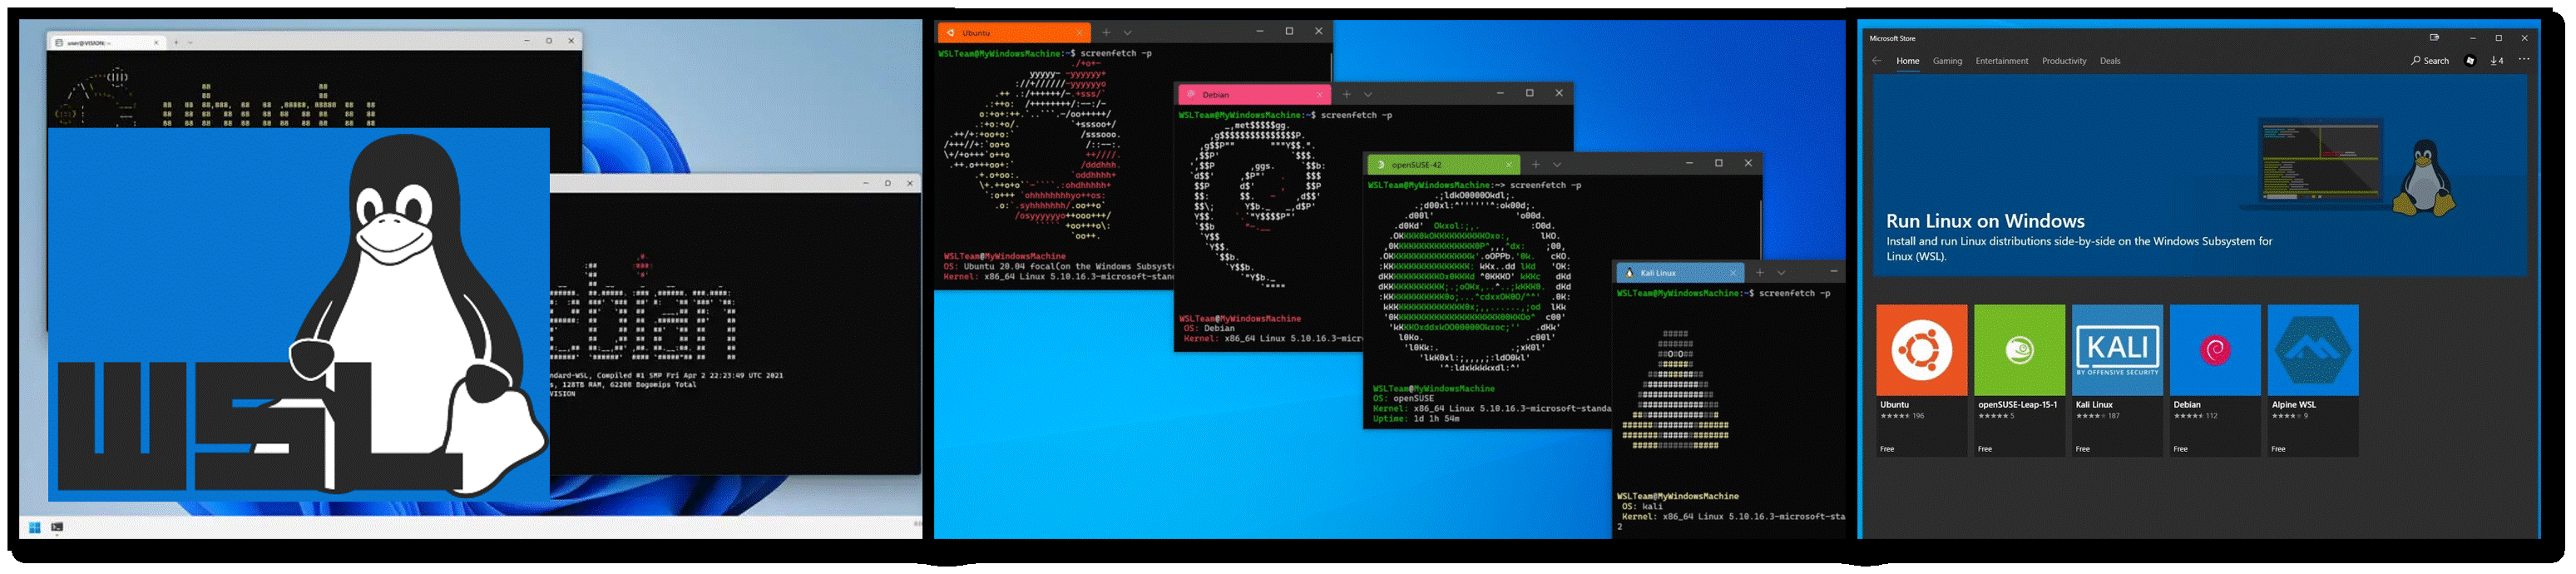Viewport: 2576px width, 574px height.
Task: Open Search in Microsoft Store
Action: [x=2430, y=61]
